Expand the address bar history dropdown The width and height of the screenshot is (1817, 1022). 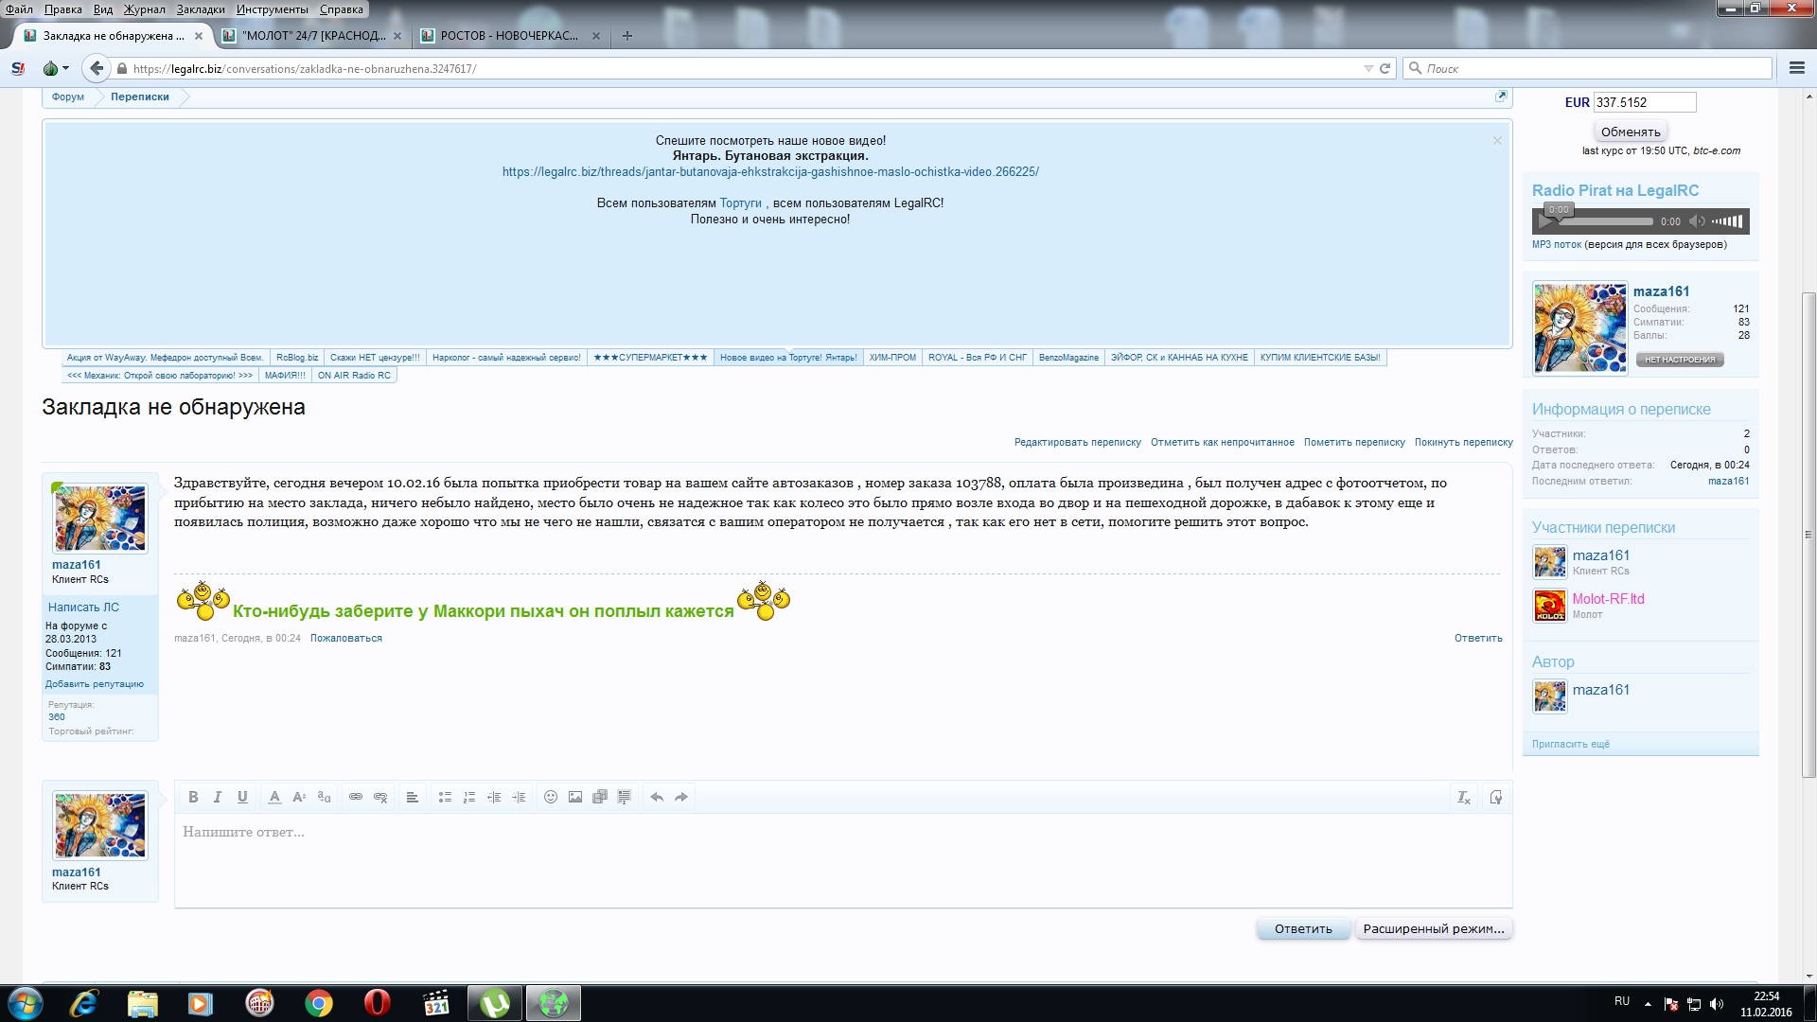pos(1368,68)
